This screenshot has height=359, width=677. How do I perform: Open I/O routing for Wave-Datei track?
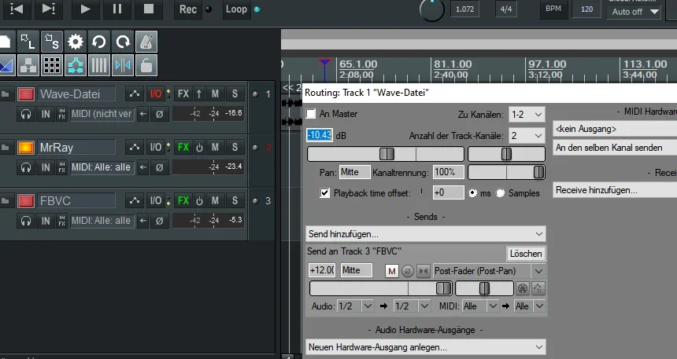pyautogui.click(x=155, y=93)
